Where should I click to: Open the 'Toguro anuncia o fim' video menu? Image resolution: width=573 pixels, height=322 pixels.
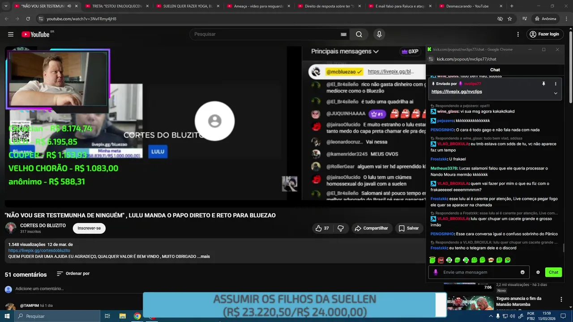tap(561, 299)
